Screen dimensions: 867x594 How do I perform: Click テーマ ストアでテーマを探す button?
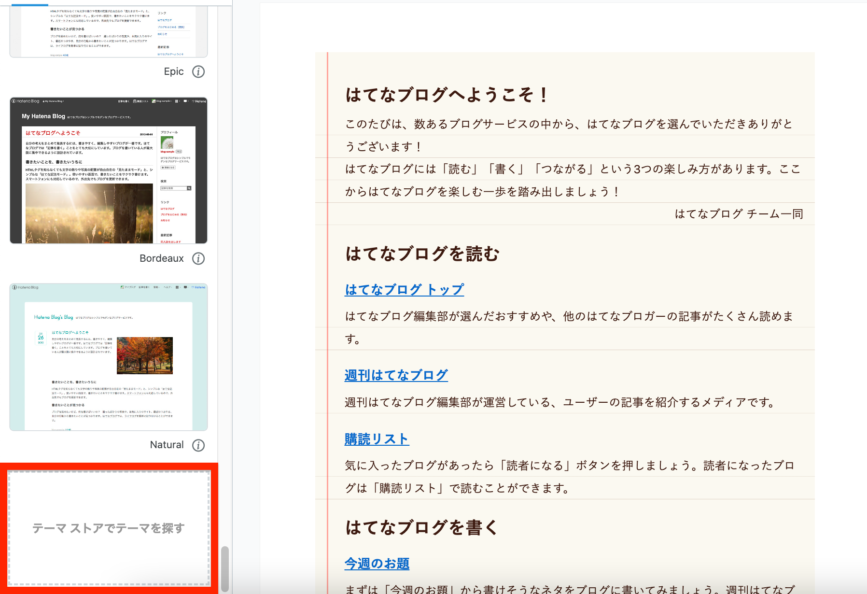pyautogui.click(x=109, y=528)
